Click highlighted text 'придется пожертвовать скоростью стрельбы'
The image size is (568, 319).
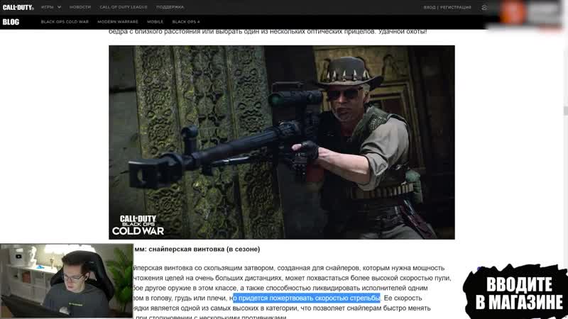[x=309, y=298]
